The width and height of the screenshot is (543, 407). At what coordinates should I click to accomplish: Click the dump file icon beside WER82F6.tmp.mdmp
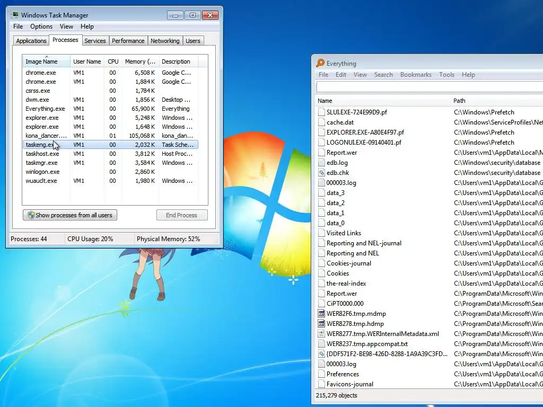click(321, 314)
